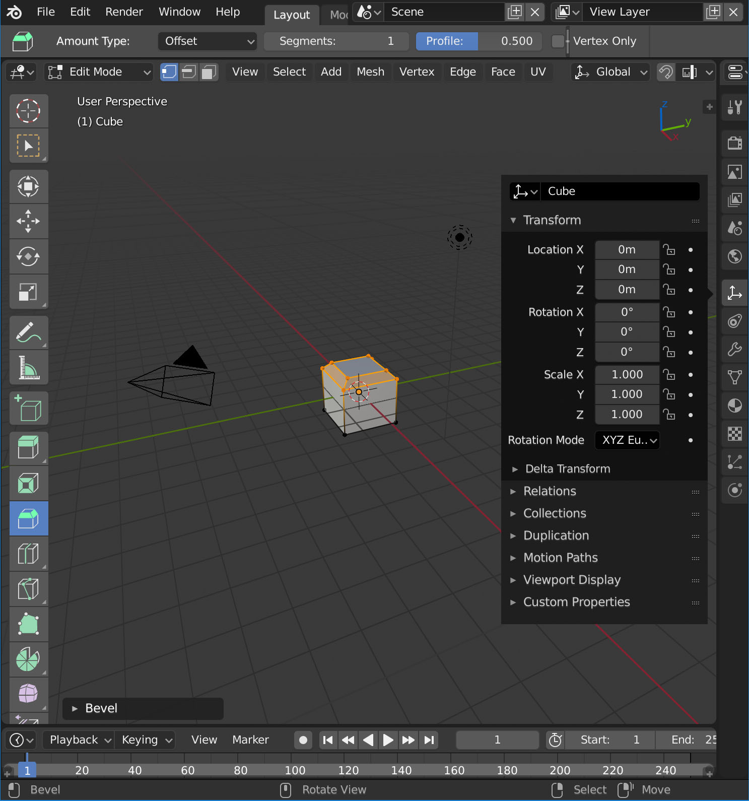This screenshot has height=801, width=749.
Task: Toggle lock on Scale Z
Action: point(669,415)
